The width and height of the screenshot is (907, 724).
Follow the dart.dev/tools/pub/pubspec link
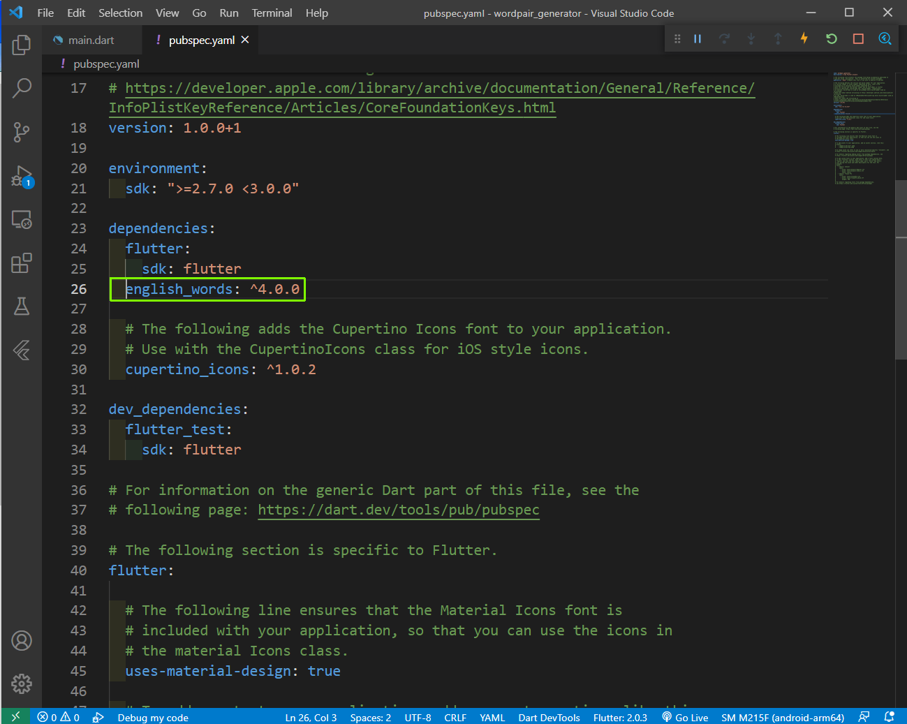(x=399, y=510)
